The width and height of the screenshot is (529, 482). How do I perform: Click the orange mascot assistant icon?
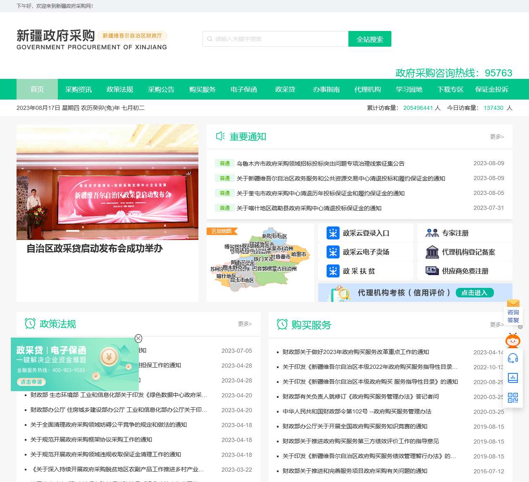tap(513, 340)
